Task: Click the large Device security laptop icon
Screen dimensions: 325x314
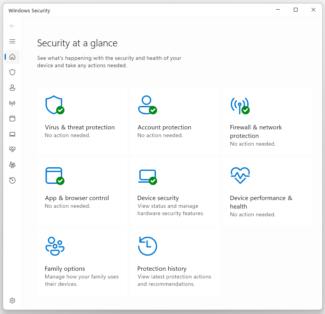Action: pyautogui.click(x=147, y=177)
